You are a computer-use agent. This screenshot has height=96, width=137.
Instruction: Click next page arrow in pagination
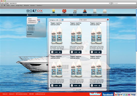[x=80, y=90]
